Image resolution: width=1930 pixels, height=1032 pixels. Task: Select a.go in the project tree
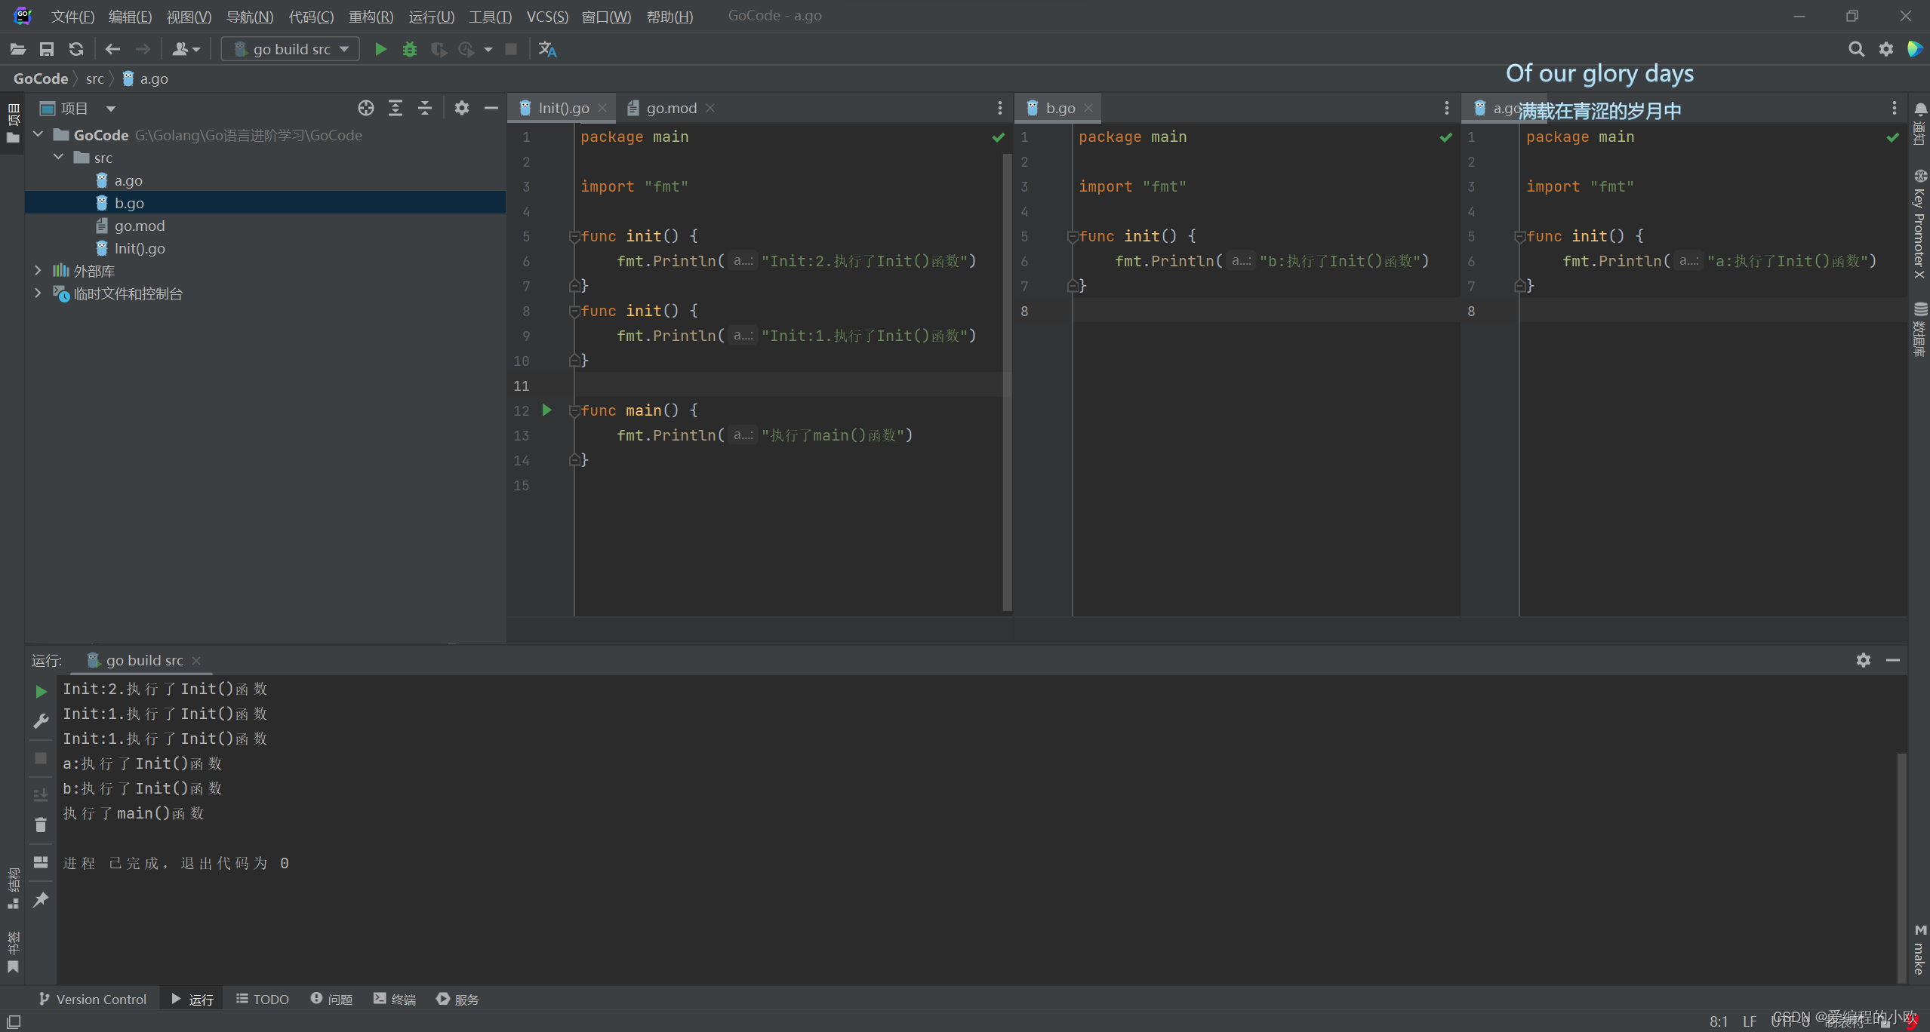coord(128,180)
